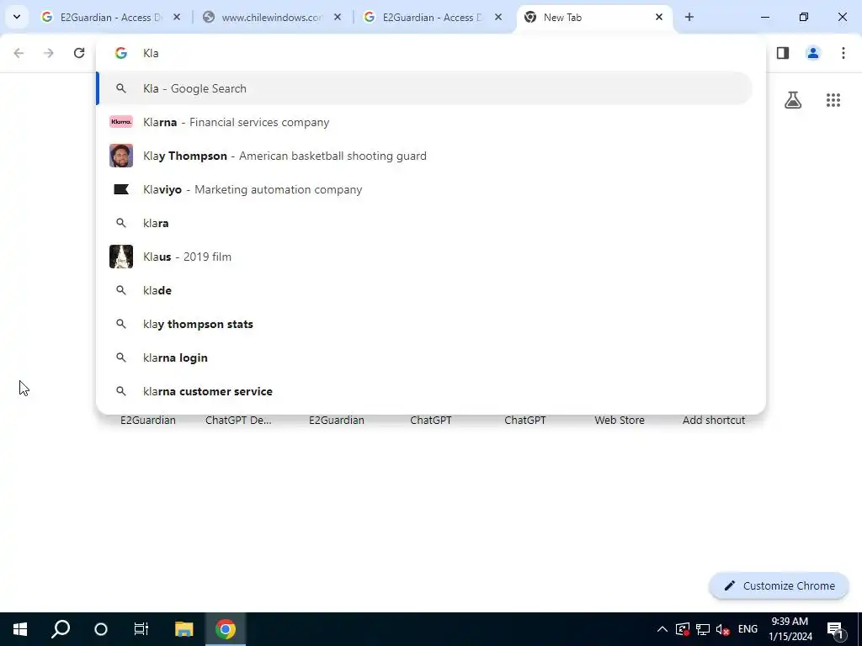
Task: Select the 'Kla - Google Search' suggestion
Action: (424, 88)
